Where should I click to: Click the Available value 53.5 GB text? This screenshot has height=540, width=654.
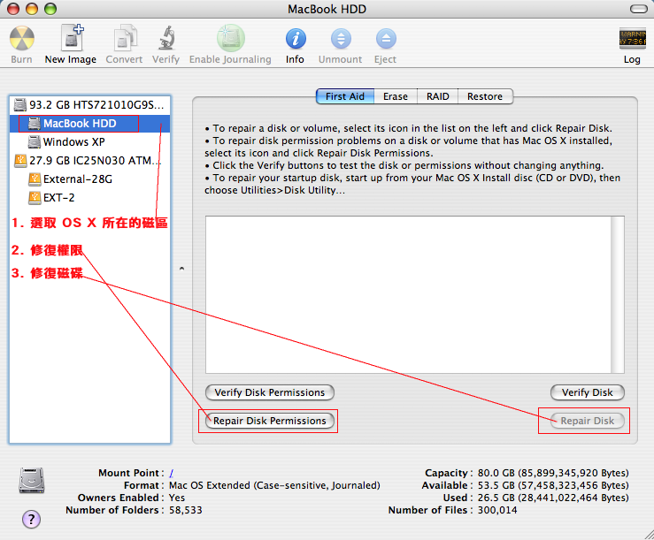pos(553,485)
